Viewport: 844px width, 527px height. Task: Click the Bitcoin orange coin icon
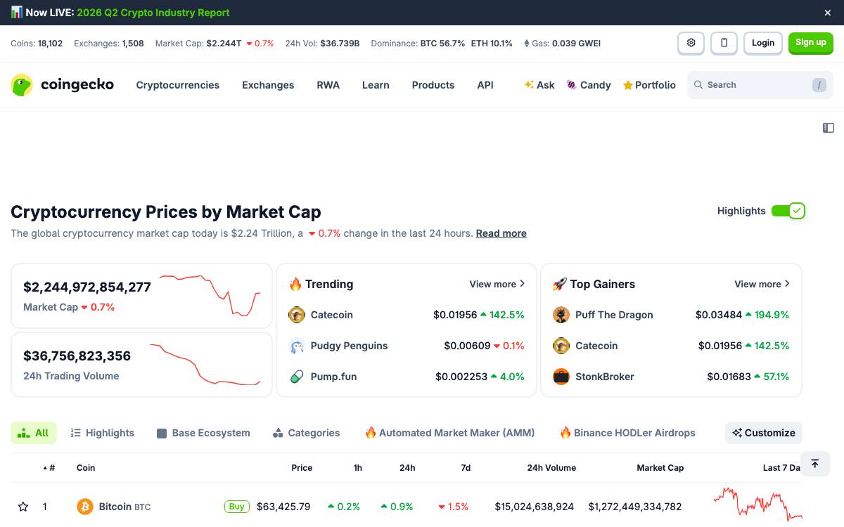pyautogui.click(x=85, y=507)
